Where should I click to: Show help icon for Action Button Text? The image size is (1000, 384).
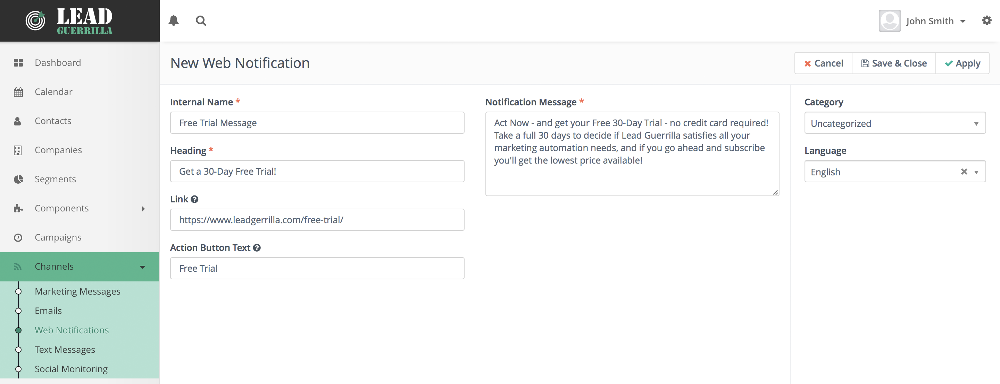point(257,247)
